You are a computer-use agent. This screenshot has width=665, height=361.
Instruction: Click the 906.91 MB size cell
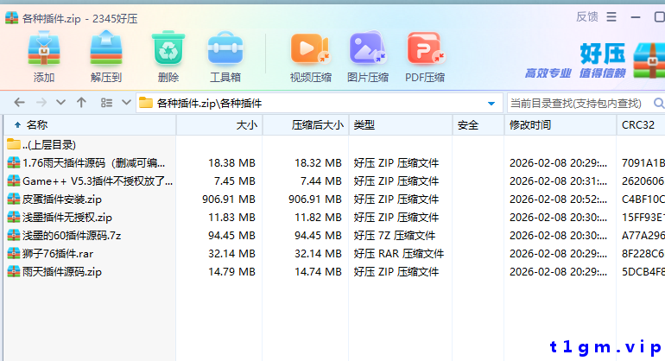tap(229, 199)
